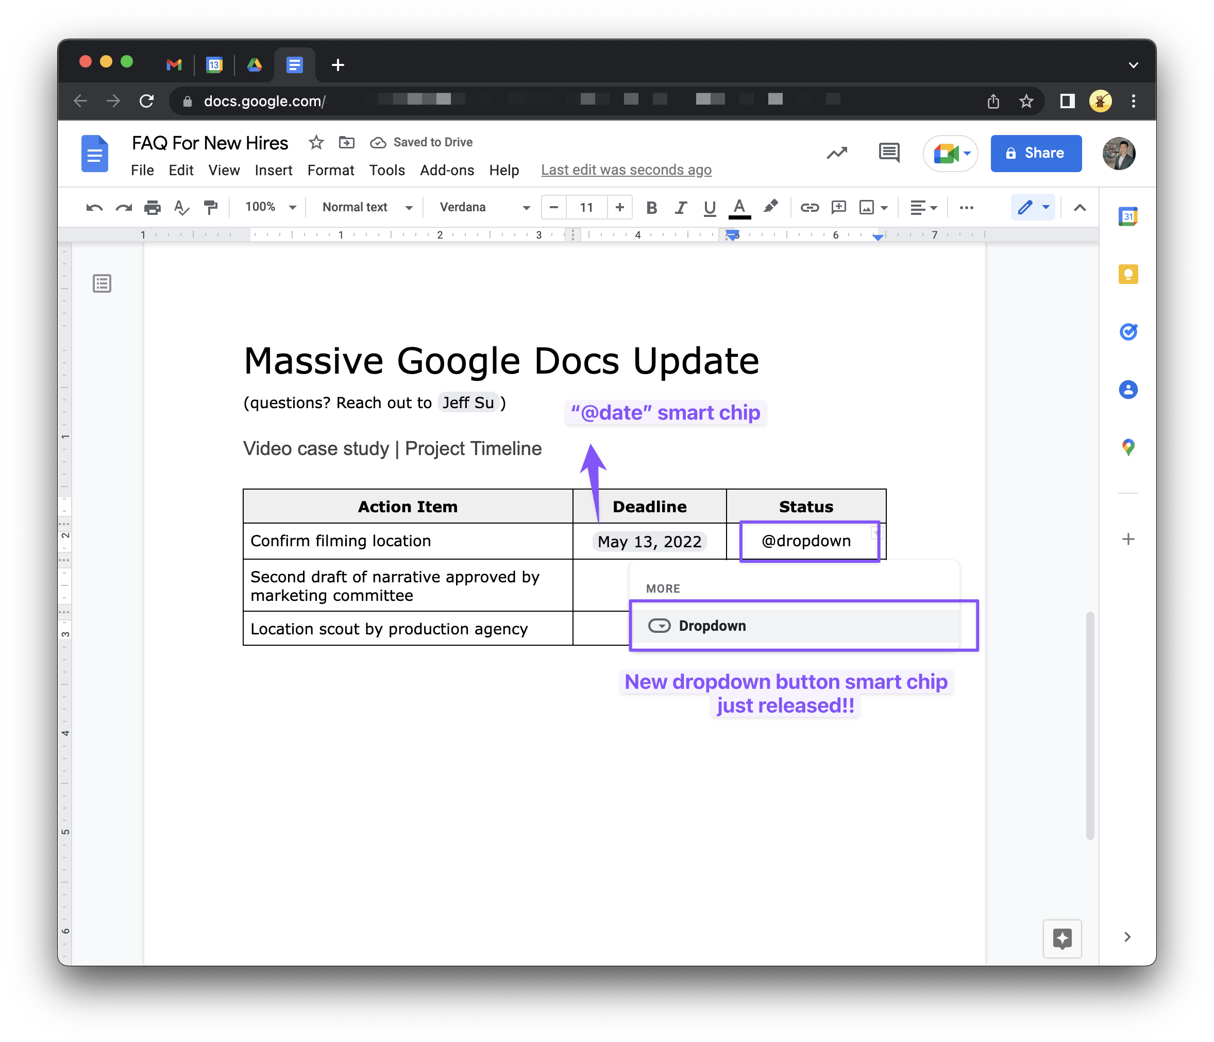Switch to the Google Drive browser tab
Viewport: 1214px width, 1042px height.
tap(254, 64)
